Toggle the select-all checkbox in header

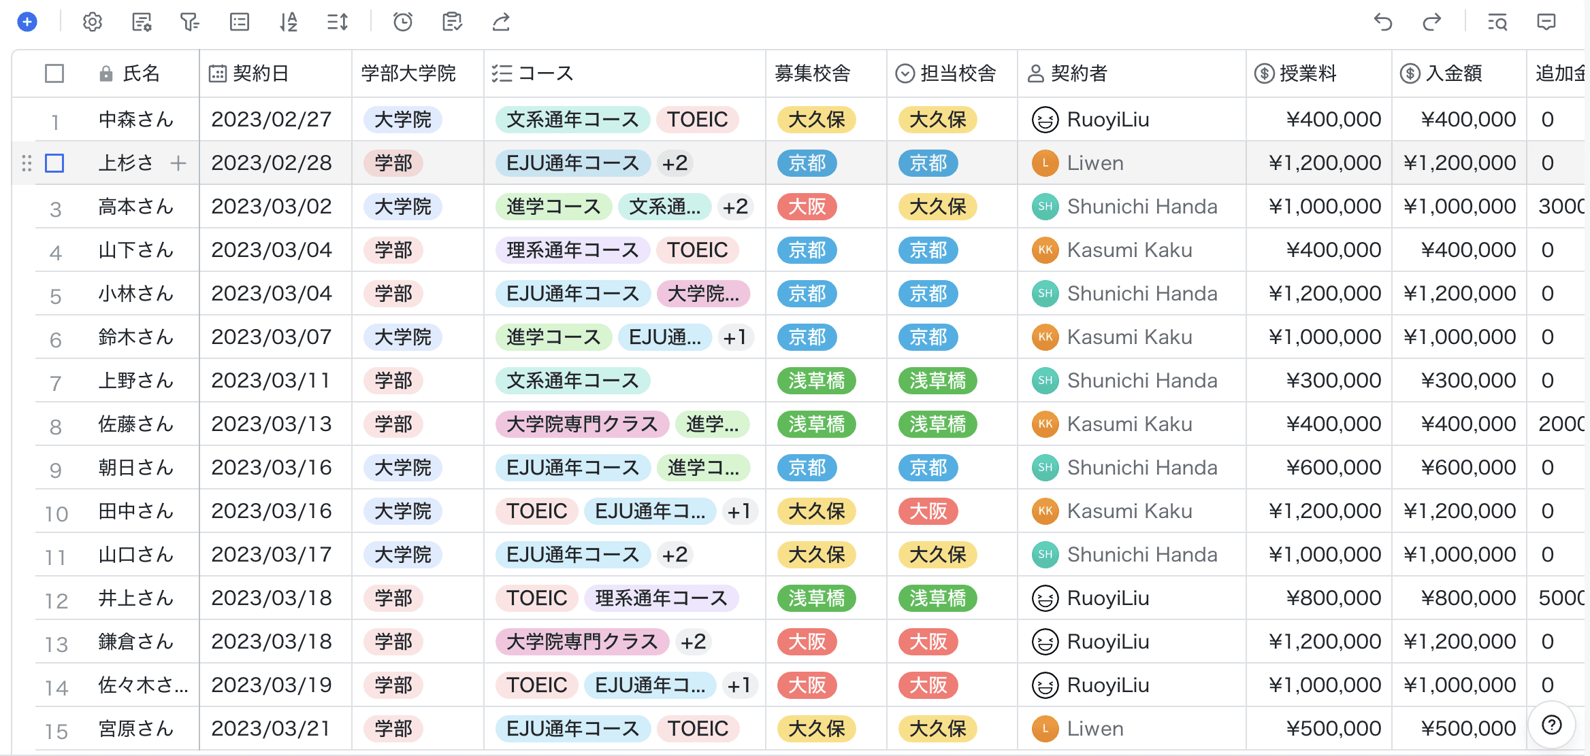tap(54, 73)
